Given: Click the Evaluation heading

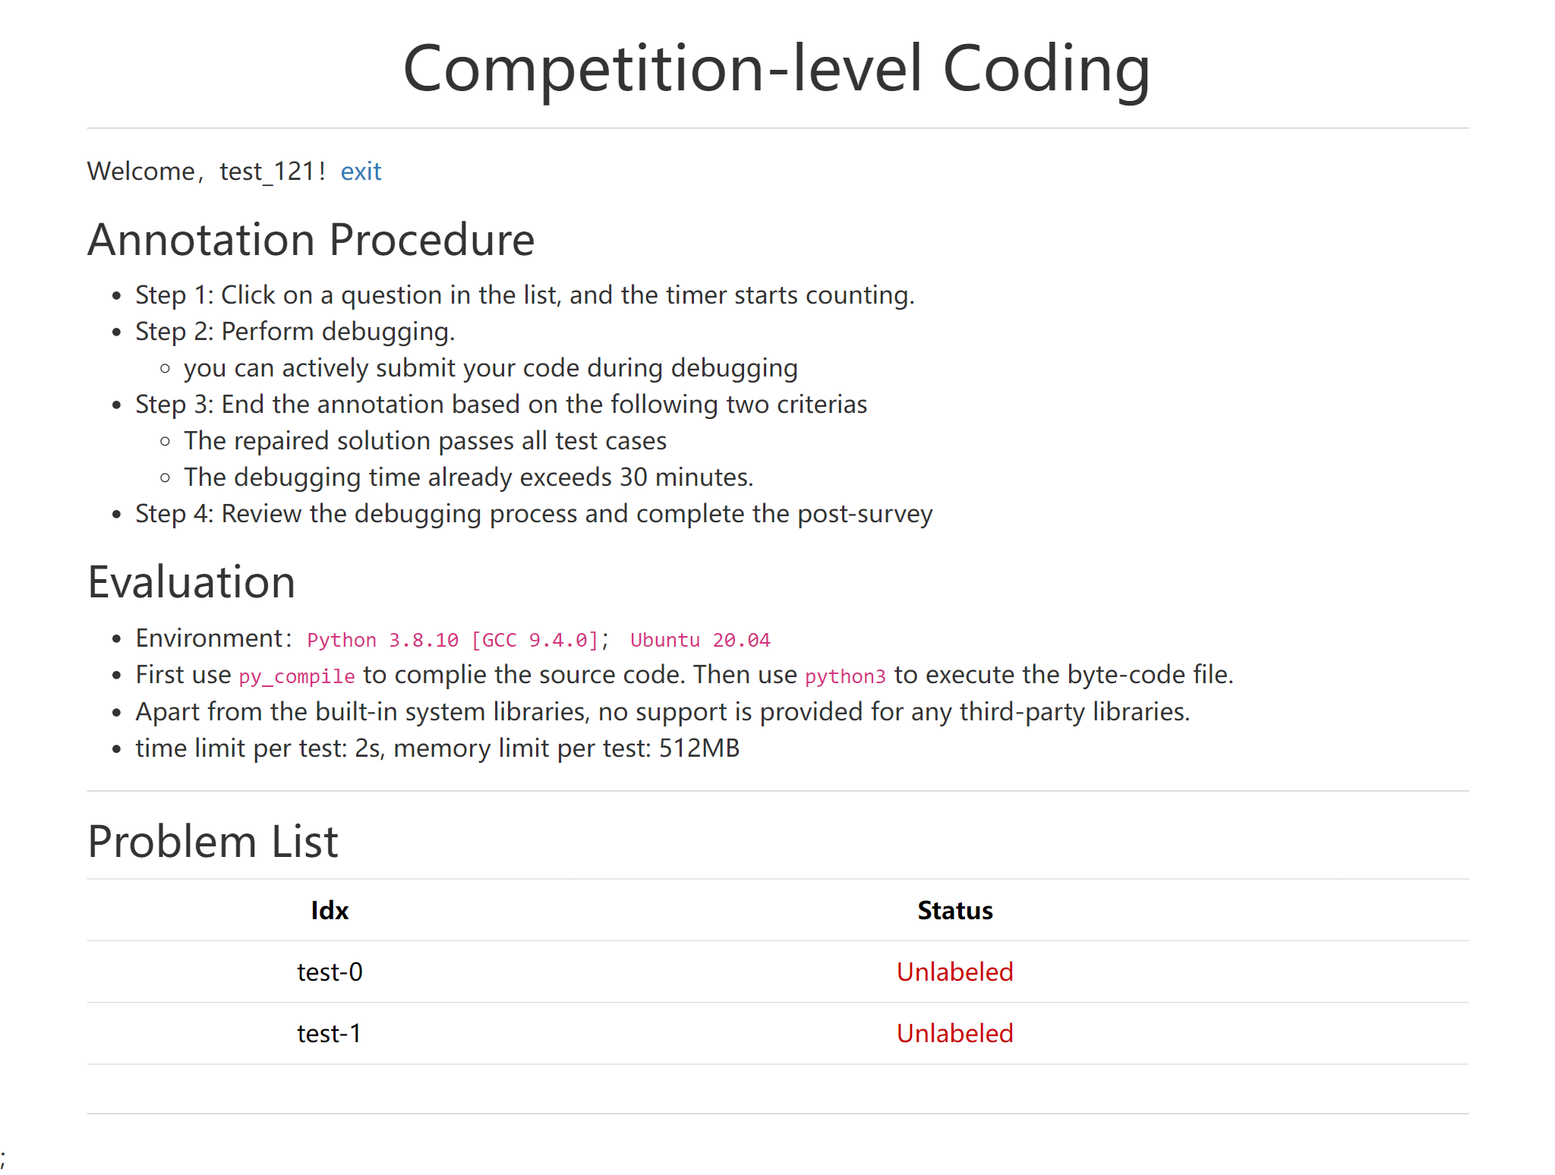Looking at the screenshot, I should (191, 582).
